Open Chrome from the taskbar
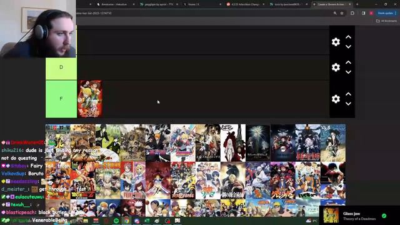400x225 pixels. (x=126, y=221)
